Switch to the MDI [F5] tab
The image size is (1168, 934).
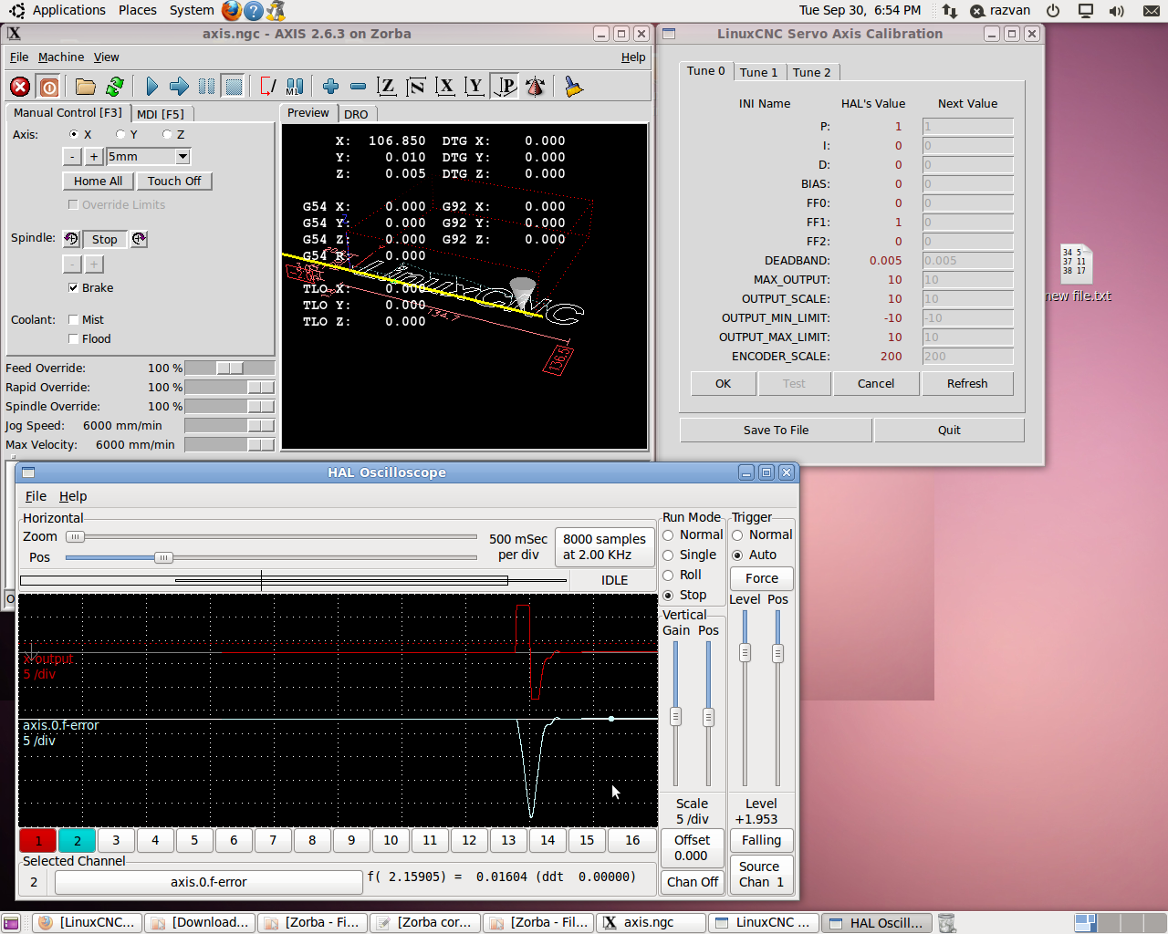(161, 114)
